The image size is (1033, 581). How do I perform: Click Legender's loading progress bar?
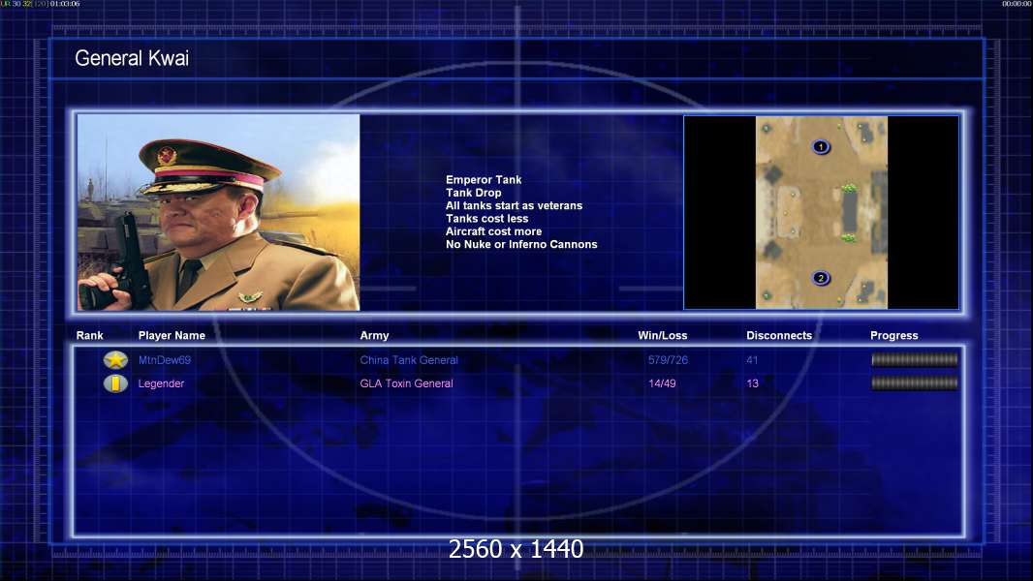point(915,382)
